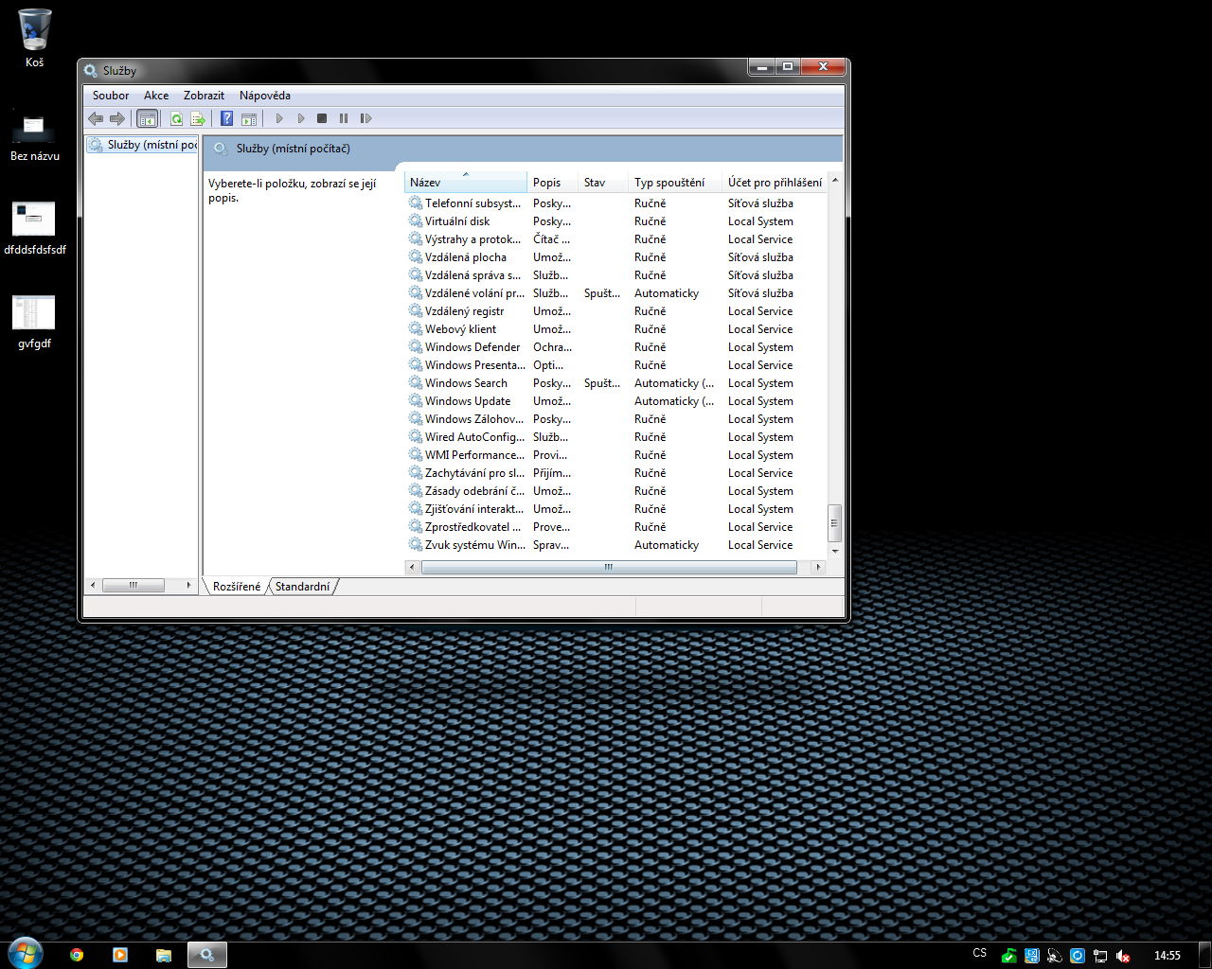Sort by the Popis column header
The width and height of the screenshot is (1212, 969).
[552, 183]
